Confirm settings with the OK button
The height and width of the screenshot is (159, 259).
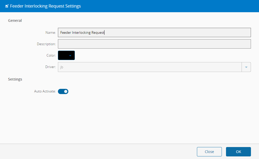click(238, 152)
